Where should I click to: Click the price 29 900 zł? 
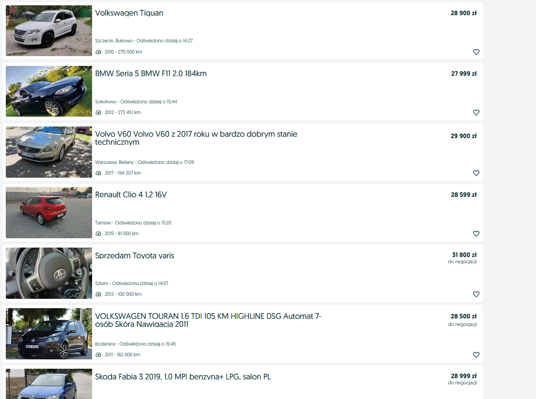coord(463,136)
